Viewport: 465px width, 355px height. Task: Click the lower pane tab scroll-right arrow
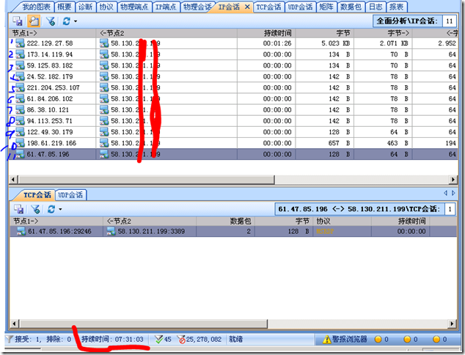pos(453,193)
